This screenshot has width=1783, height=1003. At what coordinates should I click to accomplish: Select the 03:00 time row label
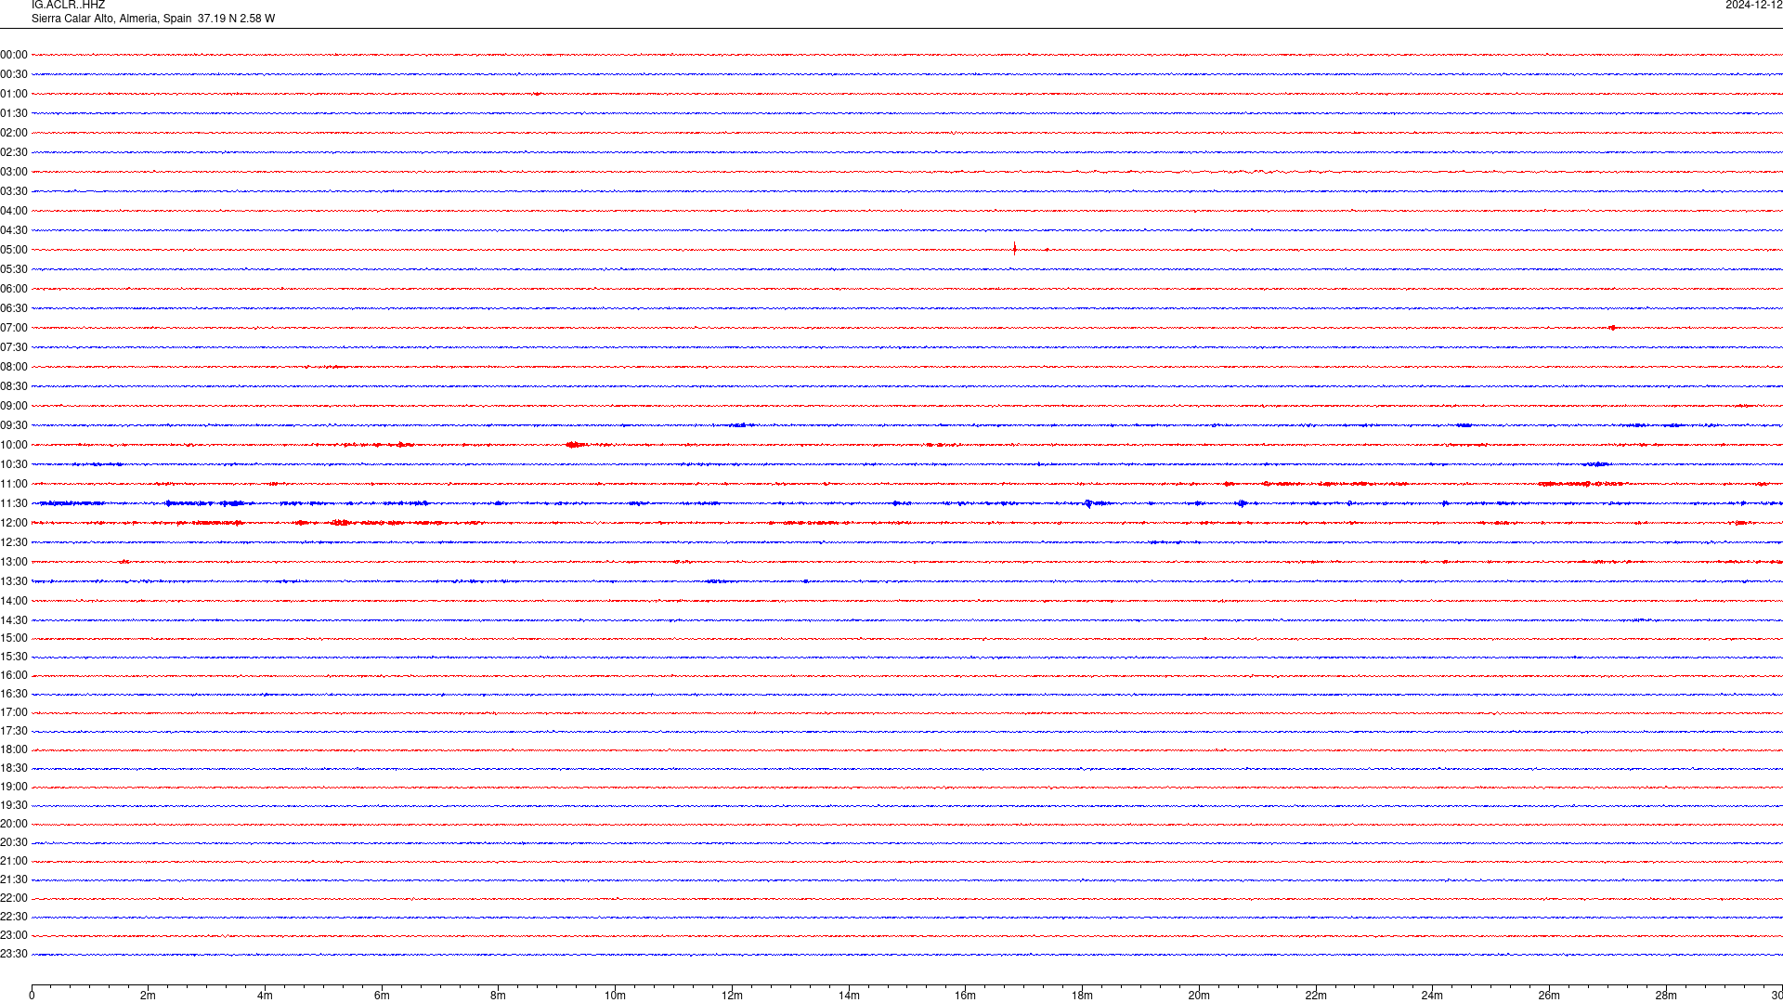point(14,172)
